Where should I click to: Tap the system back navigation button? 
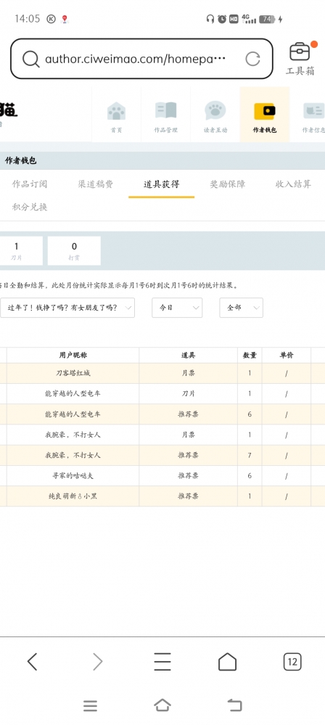pyautogui.click(x=235, y=705)
